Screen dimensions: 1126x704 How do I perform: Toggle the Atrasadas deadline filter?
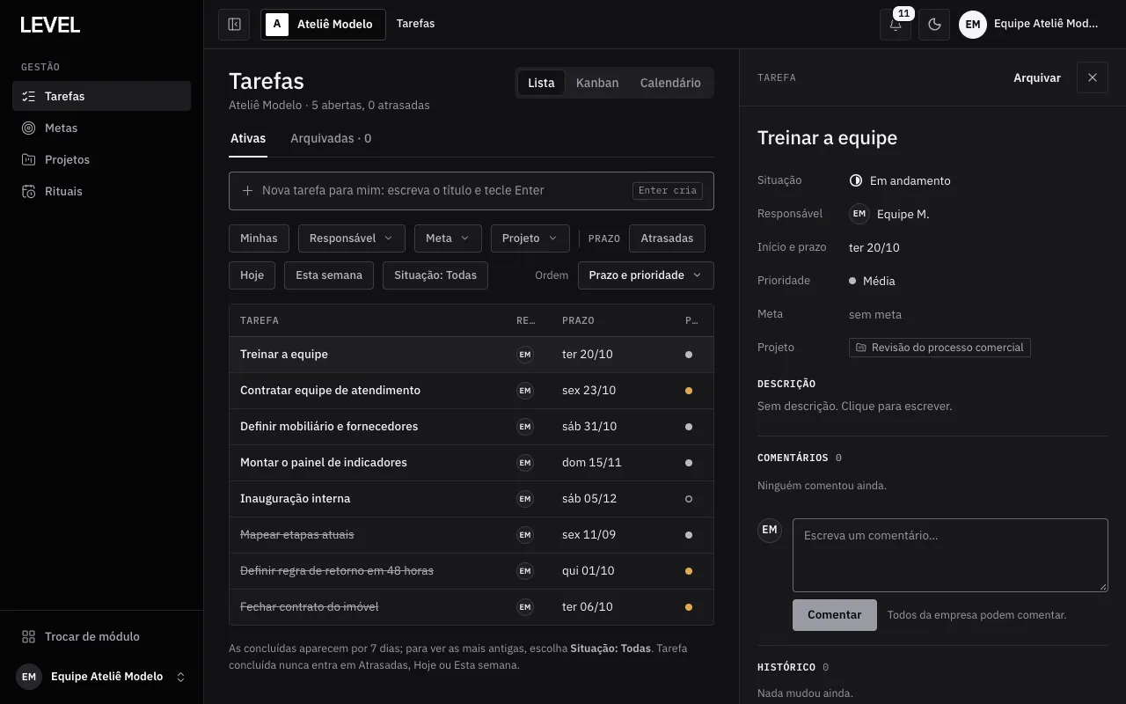667,238
